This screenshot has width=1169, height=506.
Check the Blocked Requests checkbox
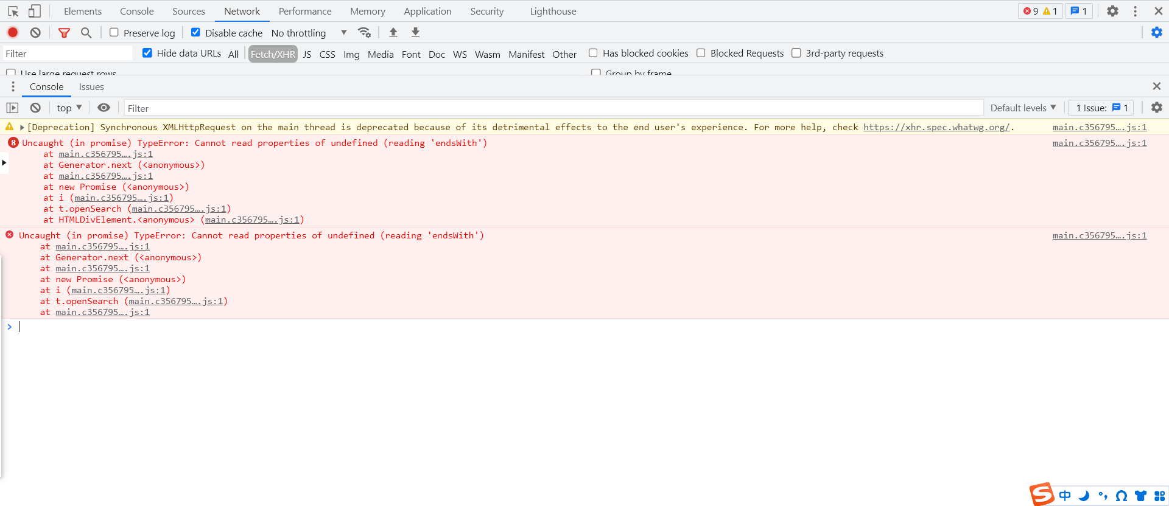coord(701,54)
